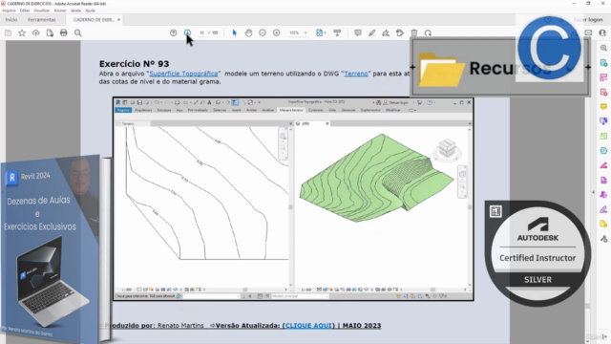This screenshot has height=344, width=611.
Task: Zoom out with the minus circle
Action: click(263, 33)
